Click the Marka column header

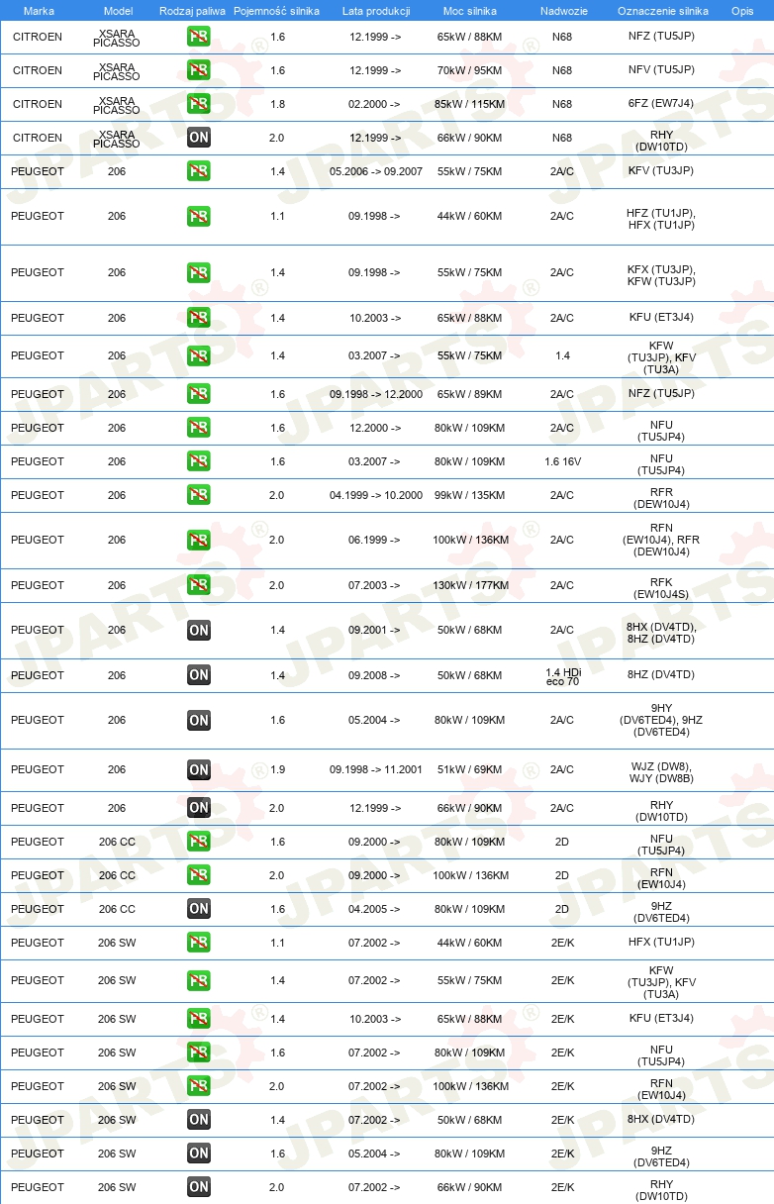pos(38,11)
